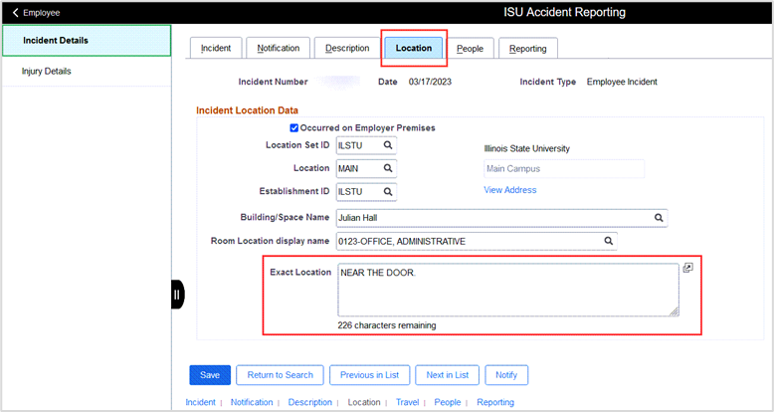
Task: Open the Location Set ID lookup magnifier
Action: tap(388, 145)
